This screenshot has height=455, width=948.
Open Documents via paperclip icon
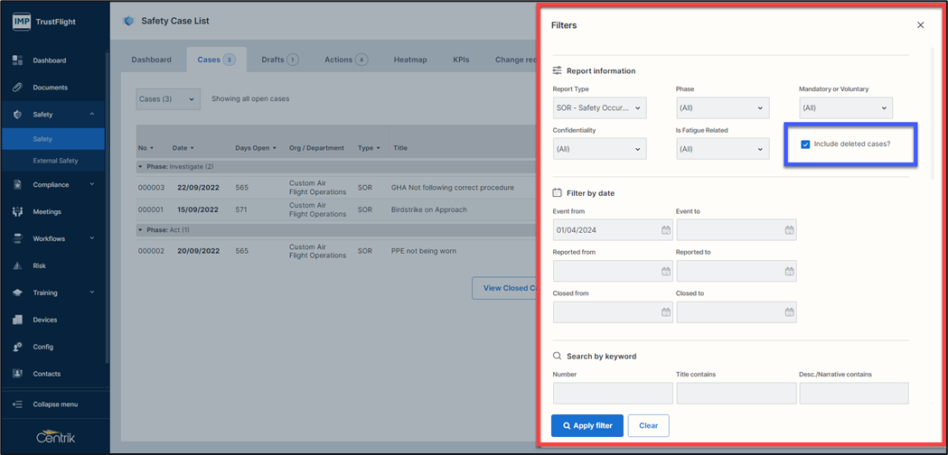tap(17, 88)
